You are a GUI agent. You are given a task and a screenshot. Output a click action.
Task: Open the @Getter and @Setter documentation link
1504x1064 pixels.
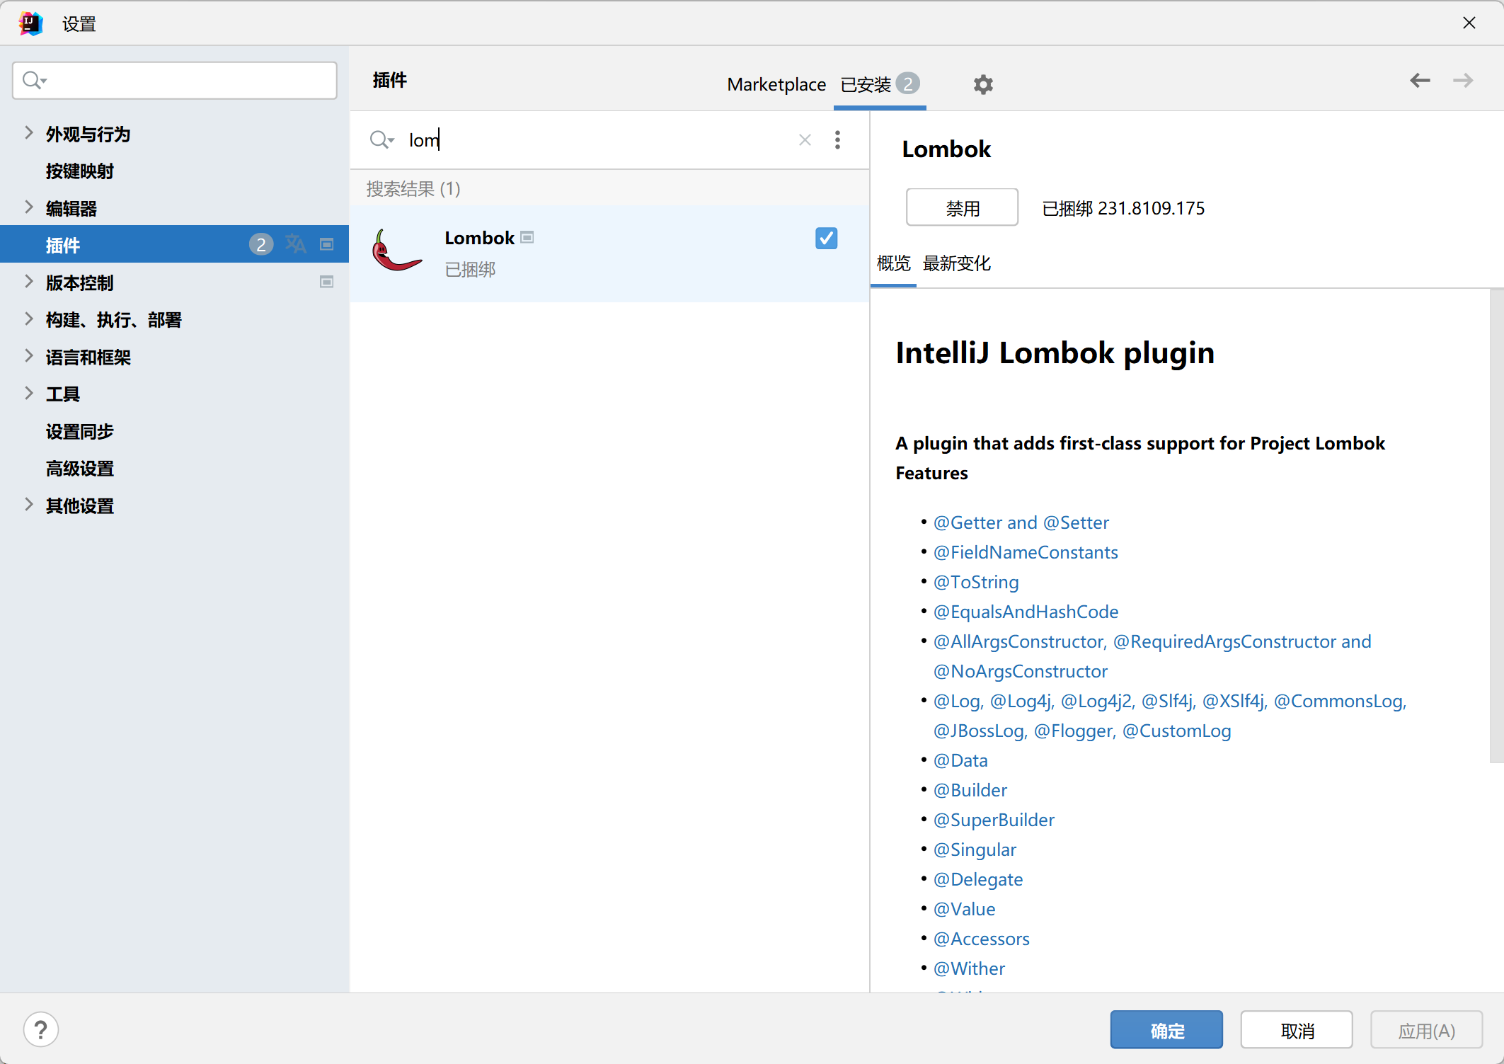(1021, 522)
